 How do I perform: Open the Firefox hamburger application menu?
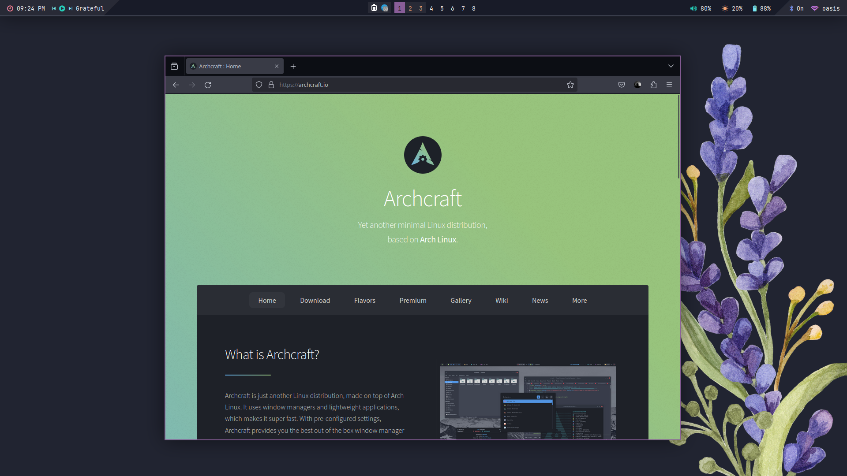(669, 85)
